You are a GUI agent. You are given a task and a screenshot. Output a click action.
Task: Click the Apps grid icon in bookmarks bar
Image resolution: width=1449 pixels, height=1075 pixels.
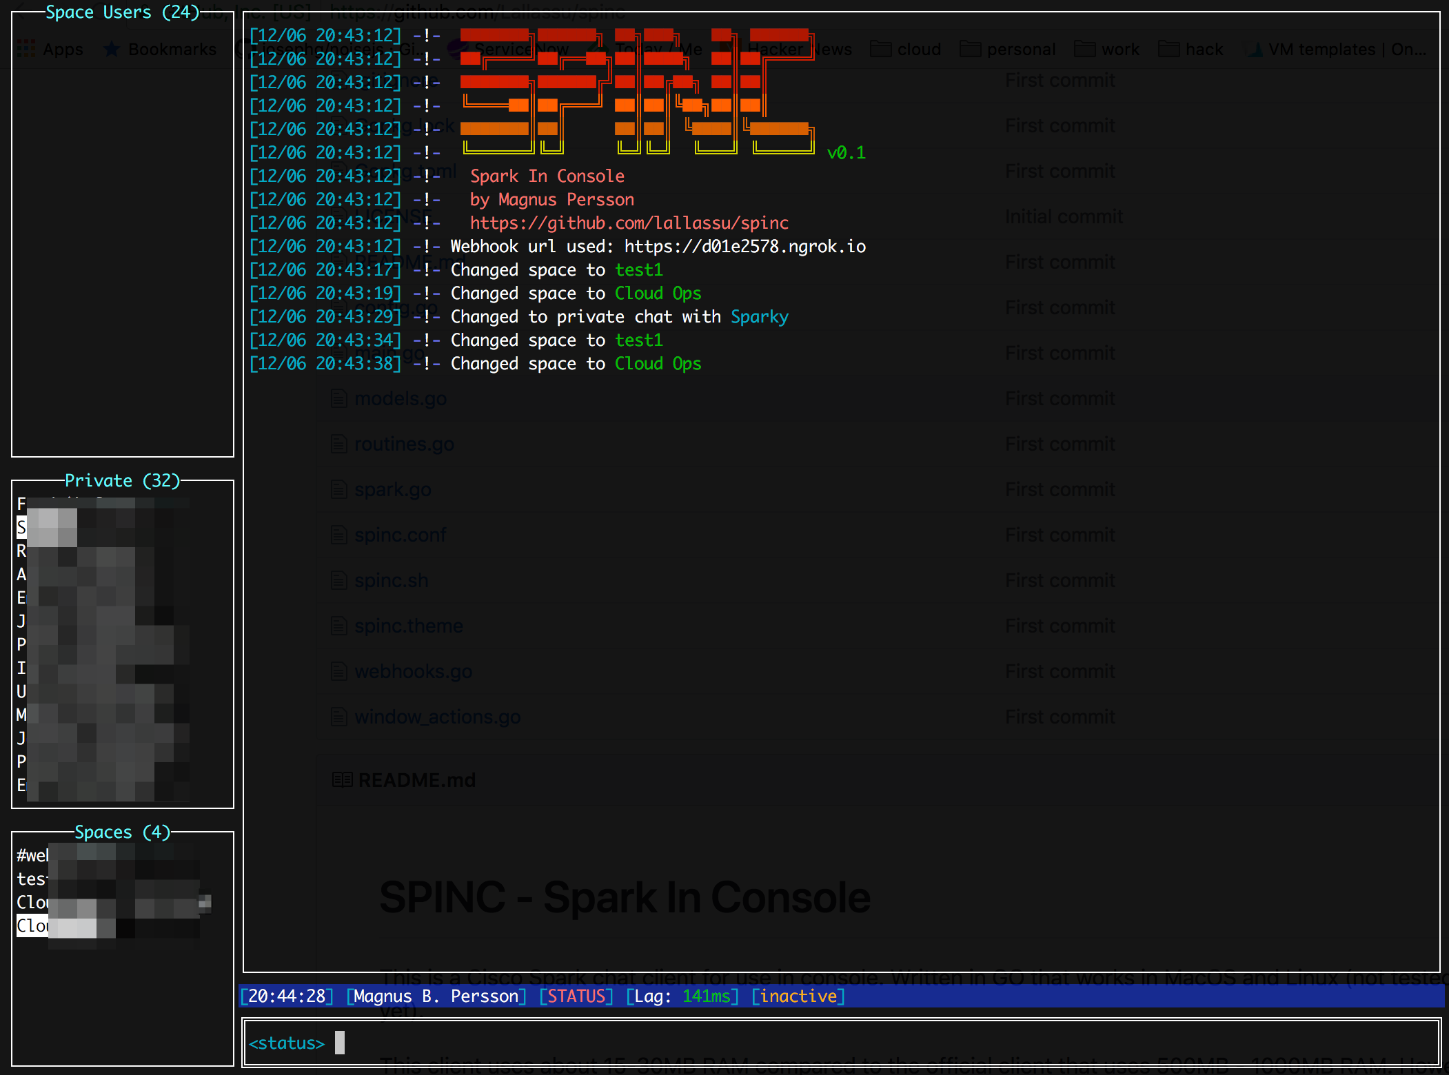(x=26, y=50)
